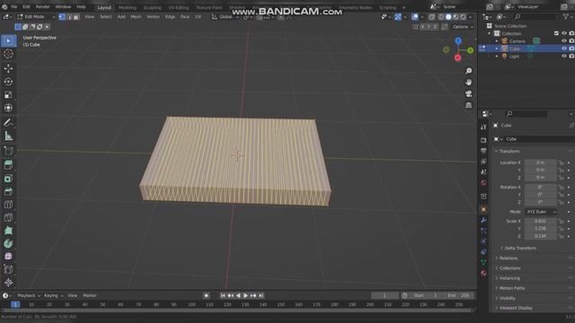Hide the Cube in the outliner

pyautogui.click(x=564, y=48)
